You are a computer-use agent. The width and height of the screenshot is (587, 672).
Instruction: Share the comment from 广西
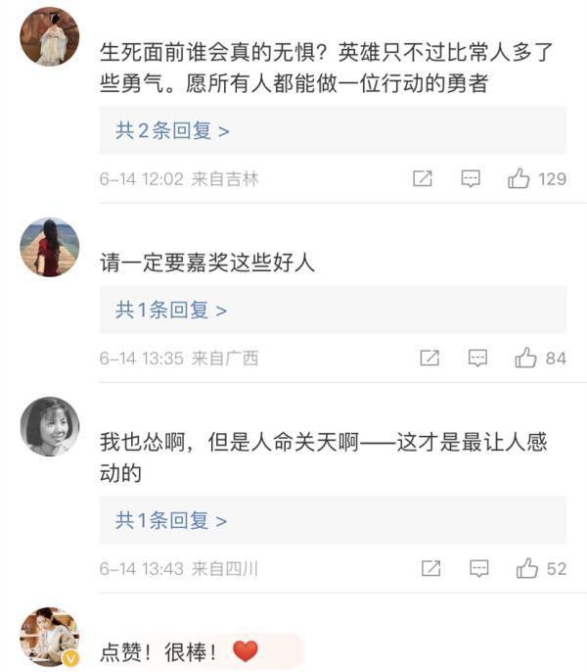(429, 359)
